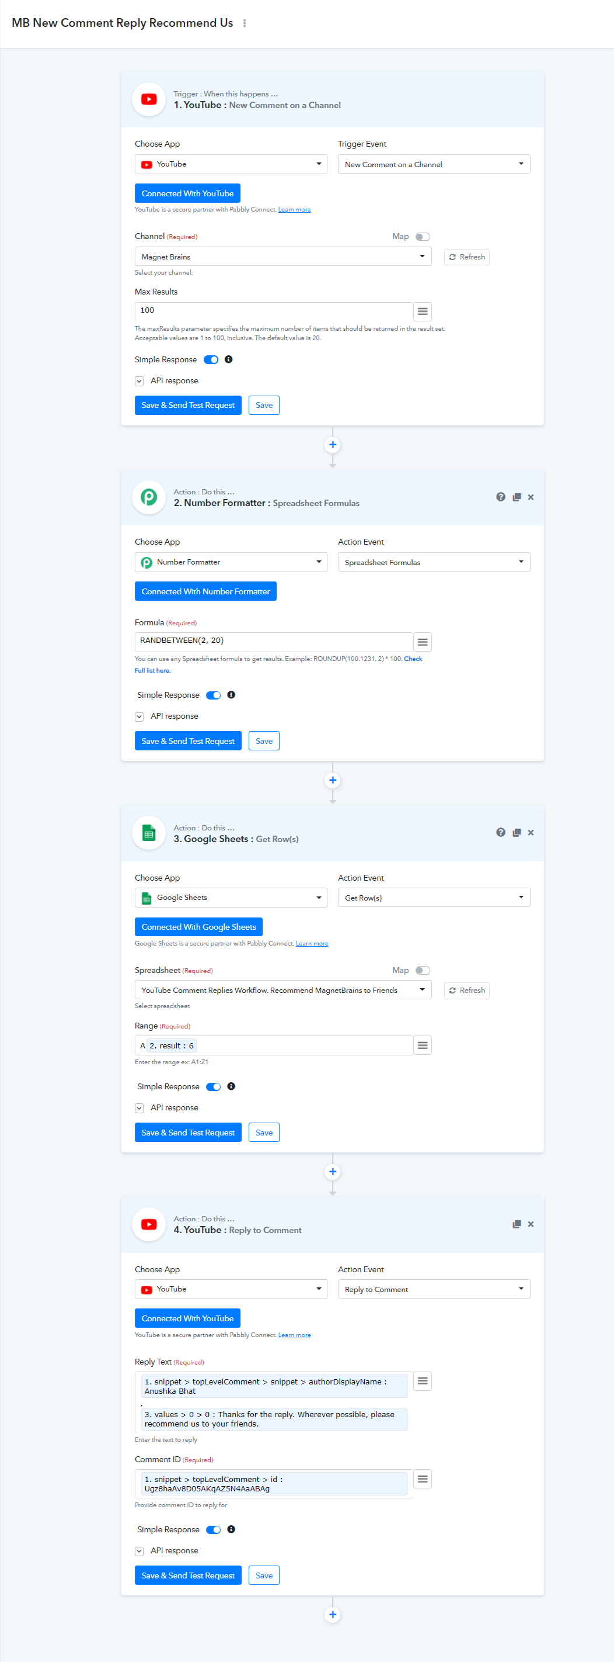
Task: Toggle the Map switch for Spreadsheet
Action: 423,970
